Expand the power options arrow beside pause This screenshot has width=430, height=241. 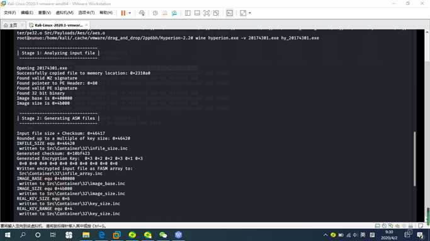tap(130, 13)
